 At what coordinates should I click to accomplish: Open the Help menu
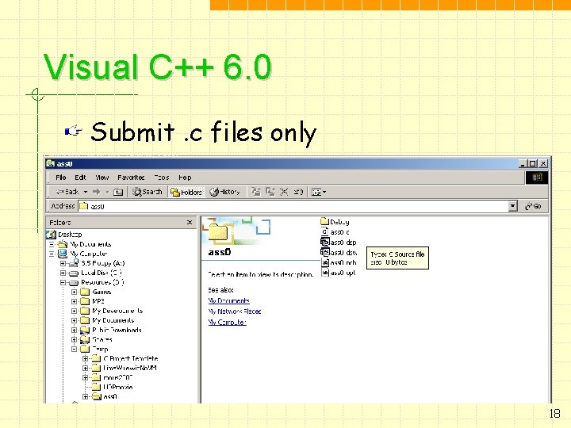point(185,178)
